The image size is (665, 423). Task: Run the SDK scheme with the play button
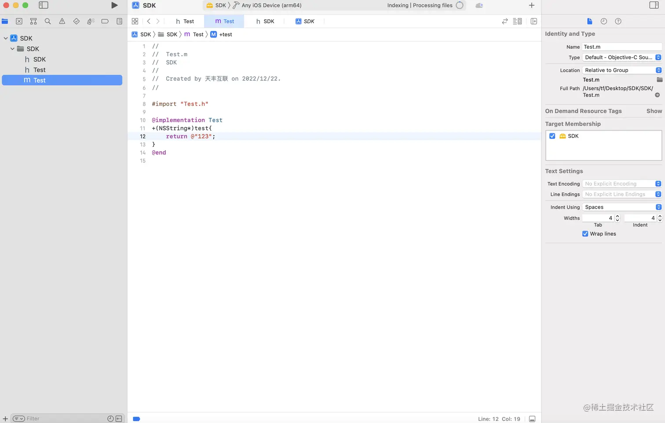(x=114, y=5)
